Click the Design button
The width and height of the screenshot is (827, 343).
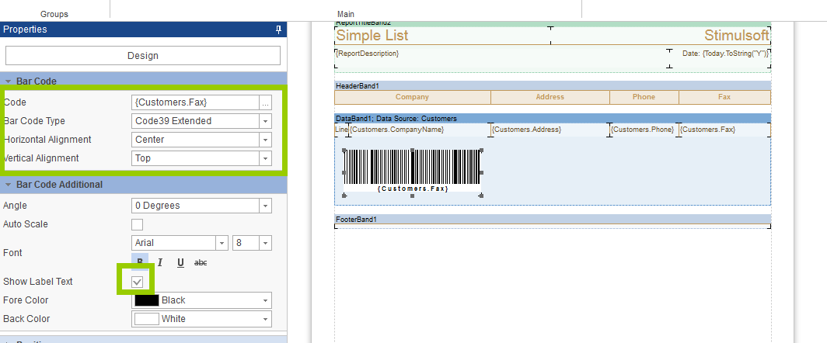(x=142, y=55)
